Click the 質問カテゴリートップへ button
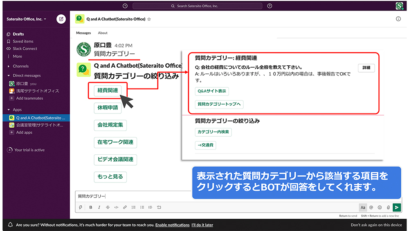Screen dimensions: 409x231 pos(219,104)
